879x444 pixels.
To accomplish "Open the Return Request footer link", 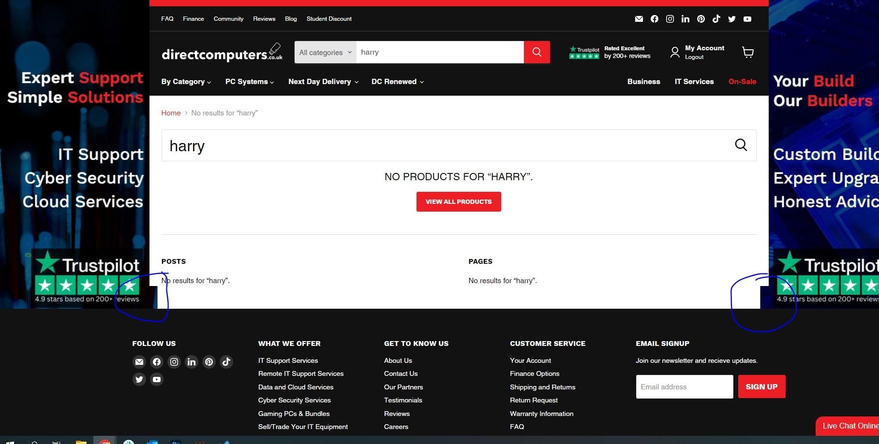I will point(534,400).
